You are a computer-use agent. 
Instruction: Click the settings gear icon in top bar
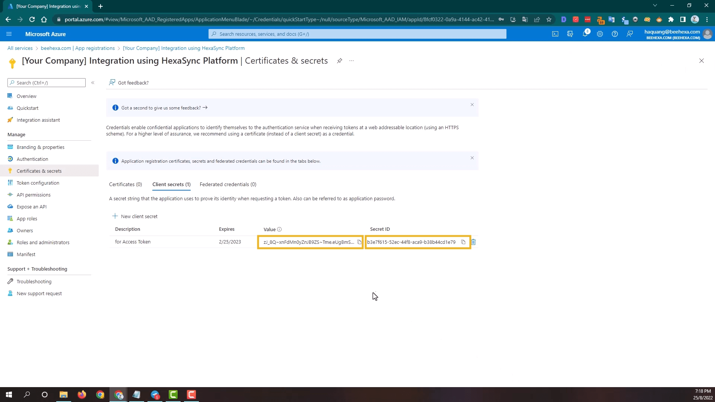click(600, 34)
